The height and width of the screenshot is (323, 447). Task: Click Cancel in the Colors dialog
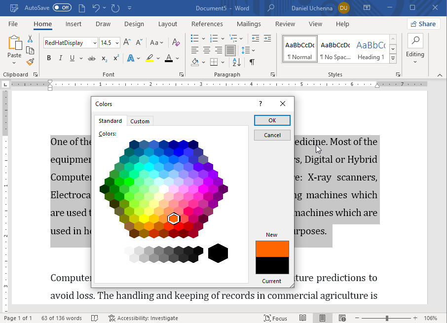coord(272,135)
